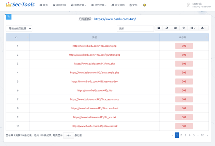Open the scan target baidu link
Viewport: 215px width, 146px height.
pos(115,19)
